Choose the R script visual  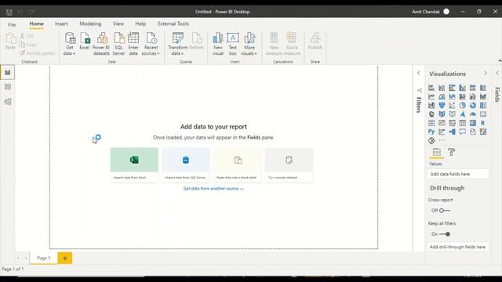pyautogui.click(x=483, y=123)
